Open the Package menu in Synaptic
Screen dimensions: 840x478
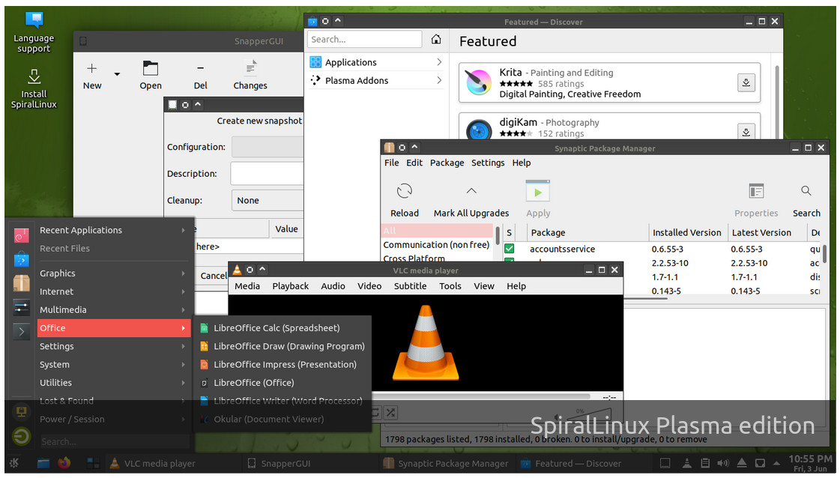(x=447, y=163)
